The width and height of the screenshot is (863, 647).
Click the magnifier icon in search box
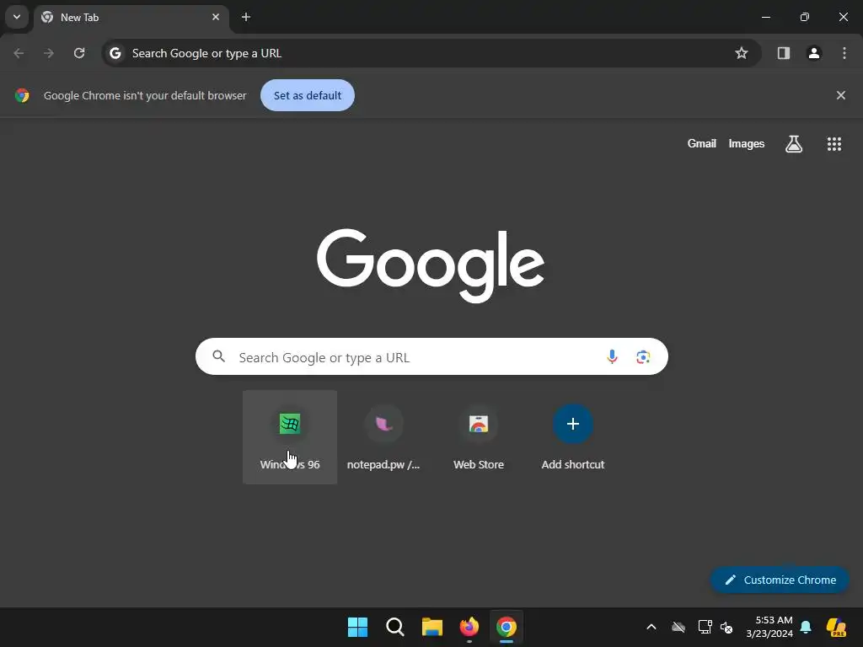pyautogui.click(x=219, y=356)
